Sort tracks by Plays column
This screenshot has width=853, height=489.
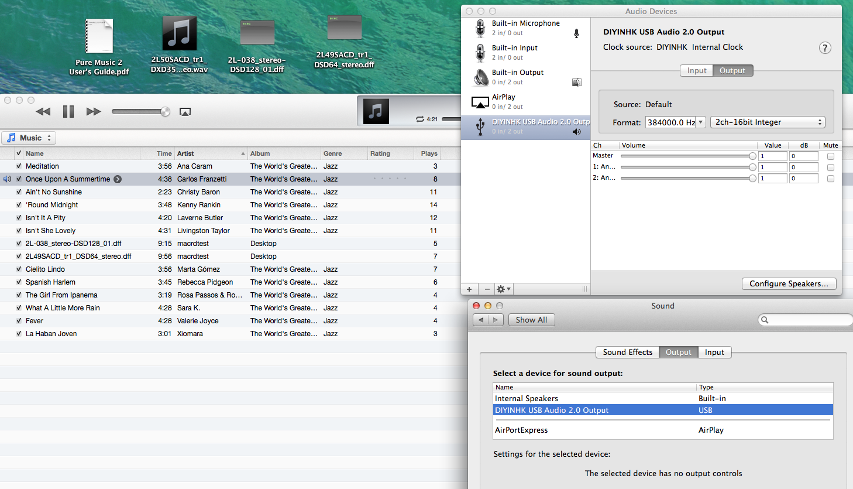pyautogui.click(x=426, y=153)
